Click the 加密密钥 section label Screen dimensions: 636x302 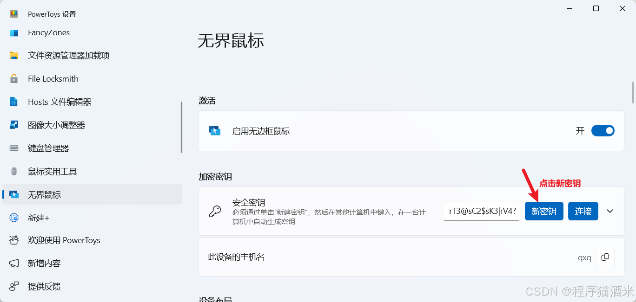tap(215, 177)
